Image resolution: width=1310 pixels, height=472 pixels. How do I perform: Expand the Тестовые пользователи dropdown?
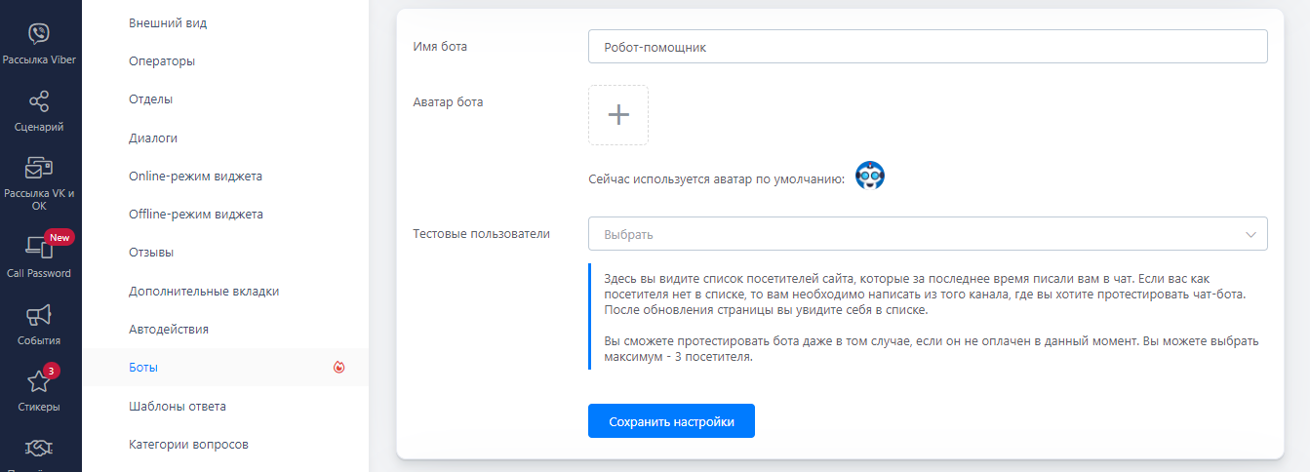pyautogui.click(x=917, y=234)
